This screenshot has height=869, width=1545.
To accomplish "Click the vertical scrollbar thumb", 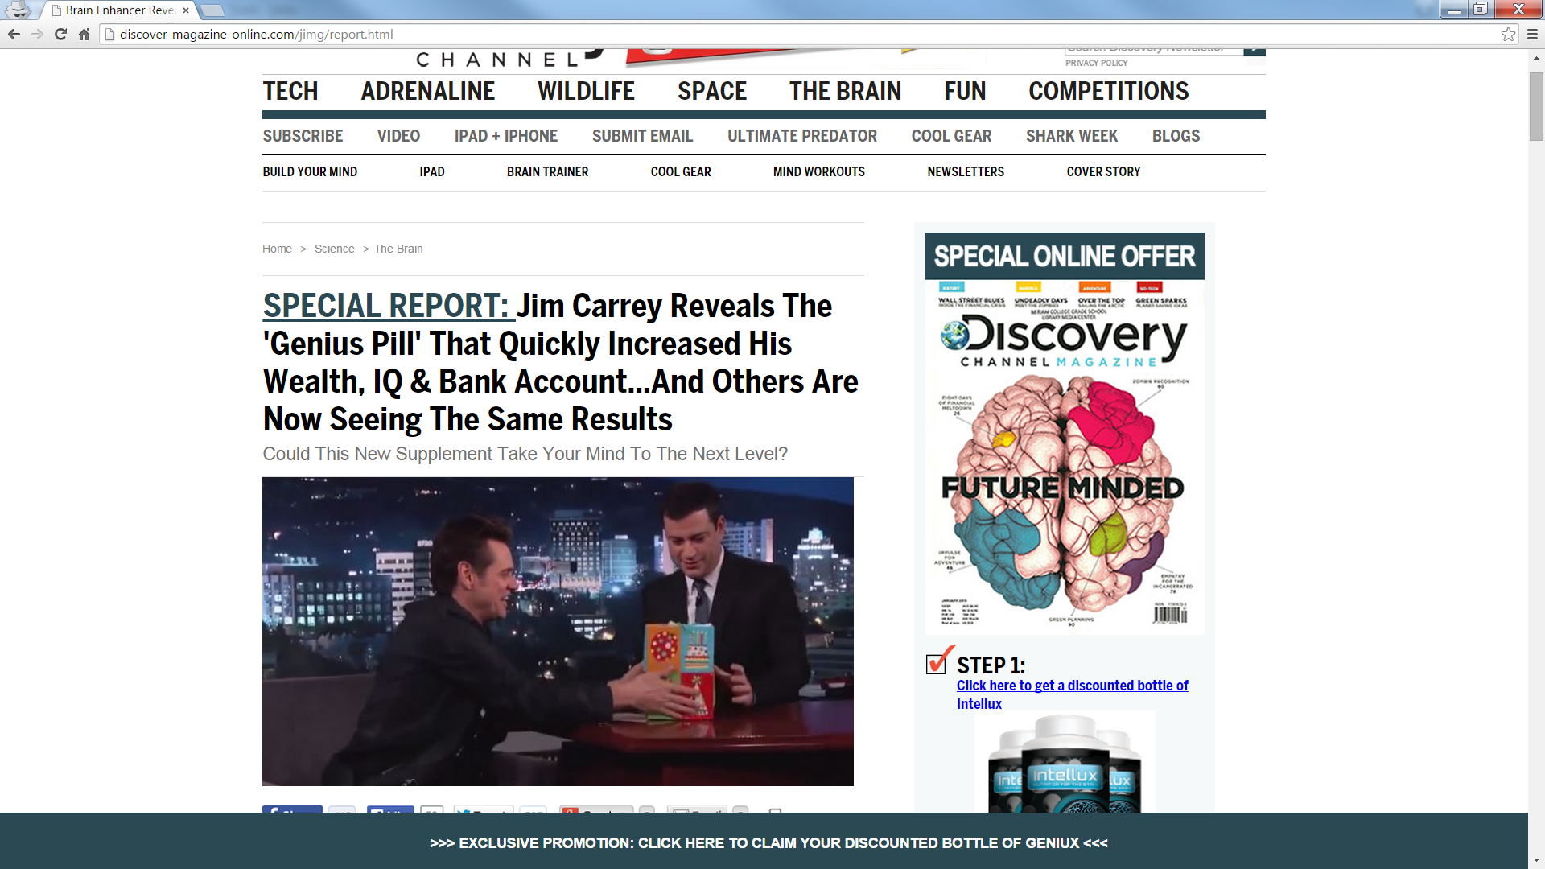I will coord(1536,106).
